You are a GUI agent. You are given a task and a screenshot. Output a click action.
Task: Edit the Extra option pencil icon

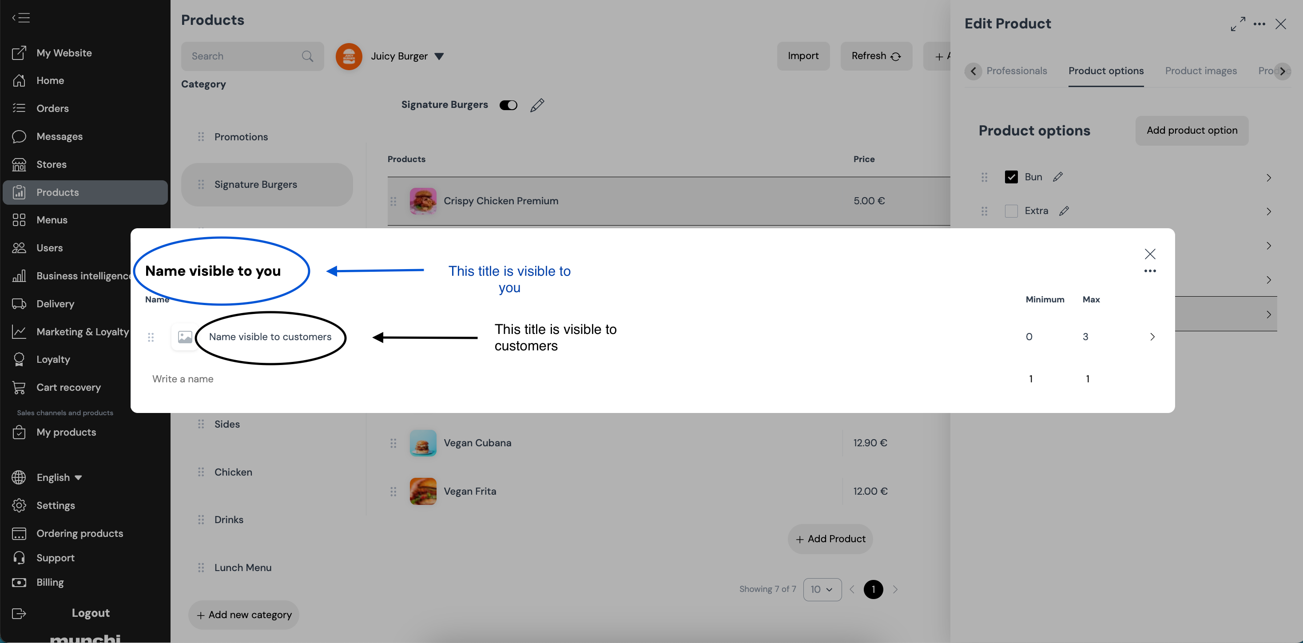(1064, 210)
